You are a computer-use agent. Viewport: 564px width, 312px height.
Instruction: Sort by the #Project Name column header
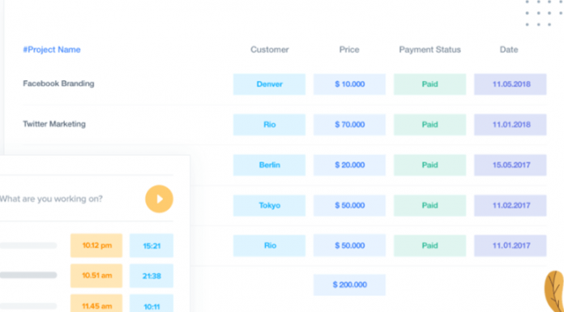[52, 49]
